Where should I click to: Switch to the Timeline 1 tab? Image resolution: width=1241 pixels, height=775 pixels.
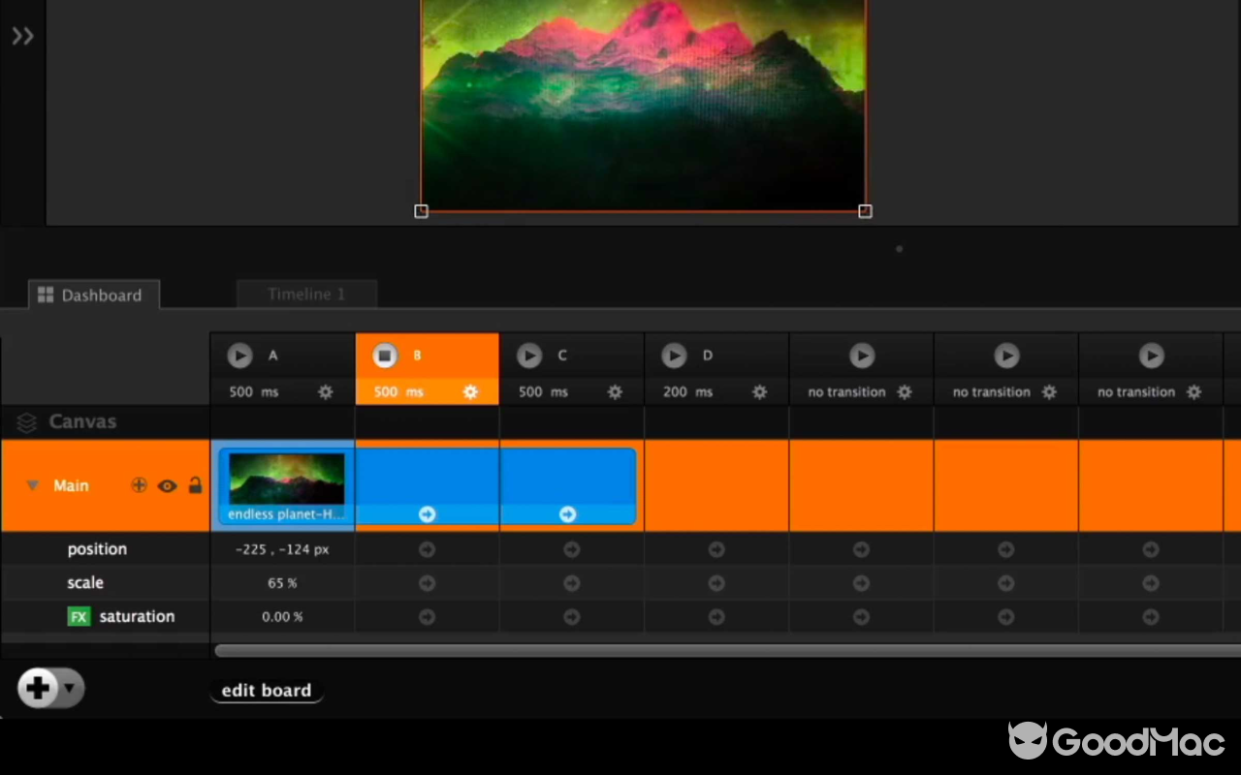[306, 294]
